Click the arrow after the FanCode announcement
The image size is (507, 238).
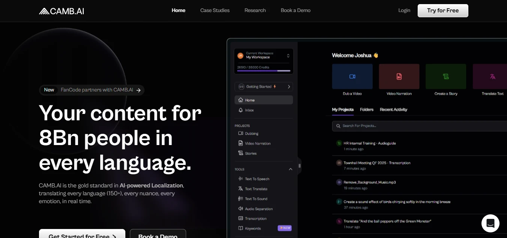coord(138,90)
